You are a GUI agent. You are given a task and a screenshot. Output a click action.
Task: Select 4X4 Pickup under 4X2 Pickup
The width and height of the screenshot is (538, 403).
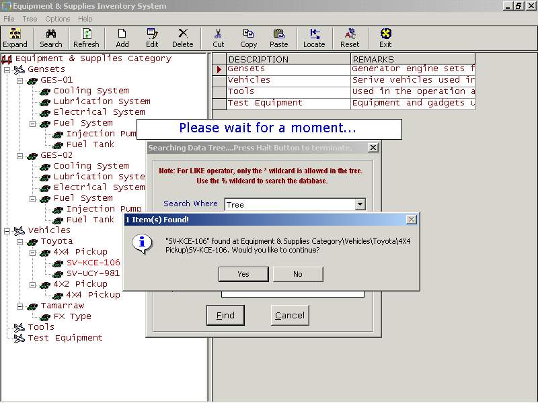[93, 295]
